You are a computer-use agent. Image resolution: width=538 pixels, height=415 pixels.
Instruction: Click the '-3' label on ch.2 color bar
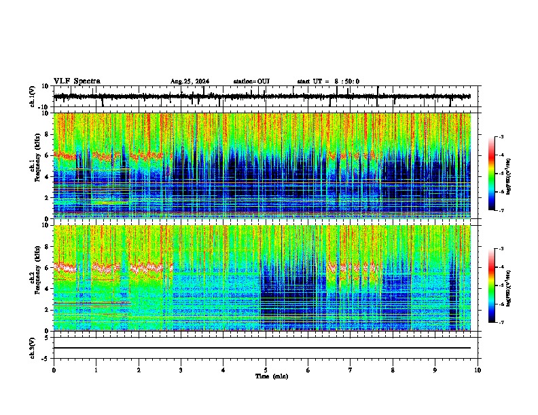pyautogui.click(x=501, y=249)
